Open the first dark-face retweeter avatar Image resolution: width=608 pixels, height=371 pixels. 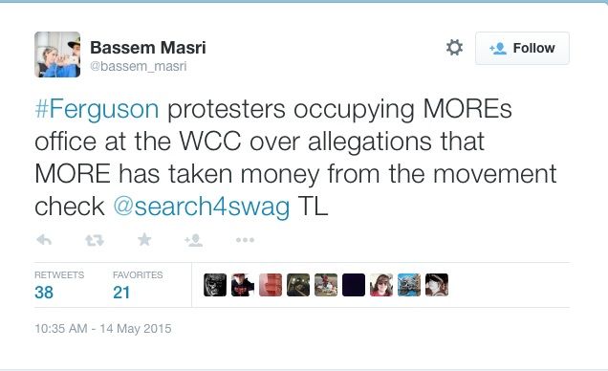tap(215, 285)
